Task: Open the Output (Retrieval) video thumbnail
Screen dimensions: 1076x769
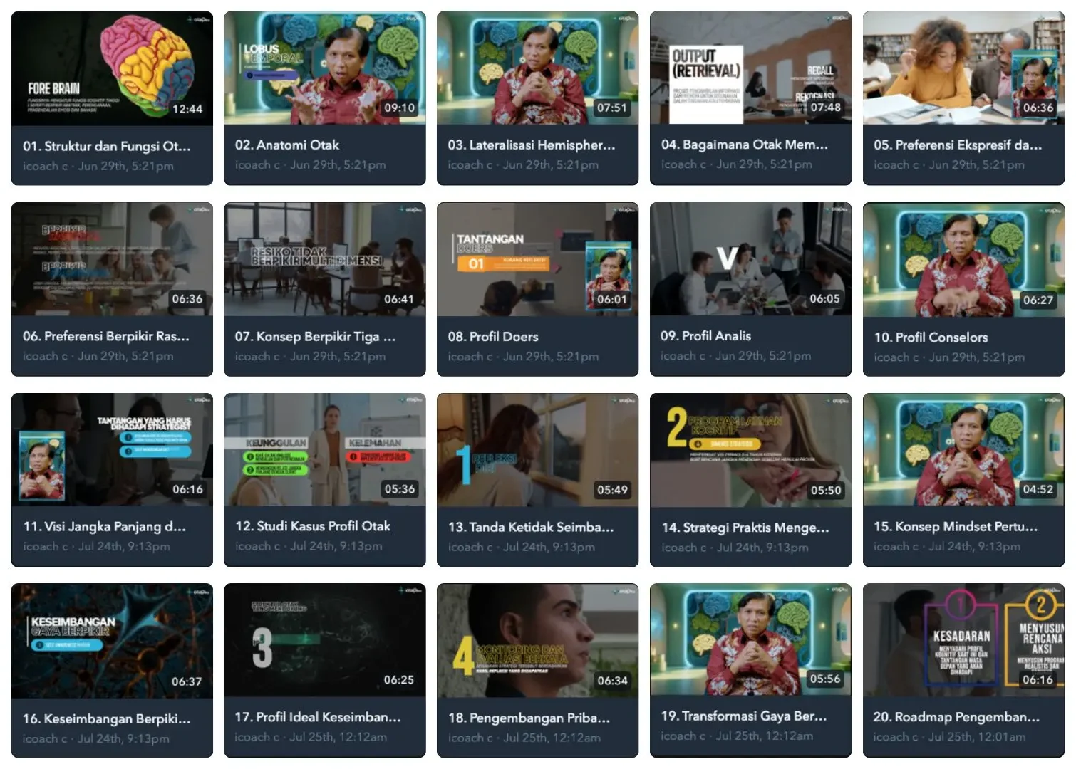Action: (750, 68)
